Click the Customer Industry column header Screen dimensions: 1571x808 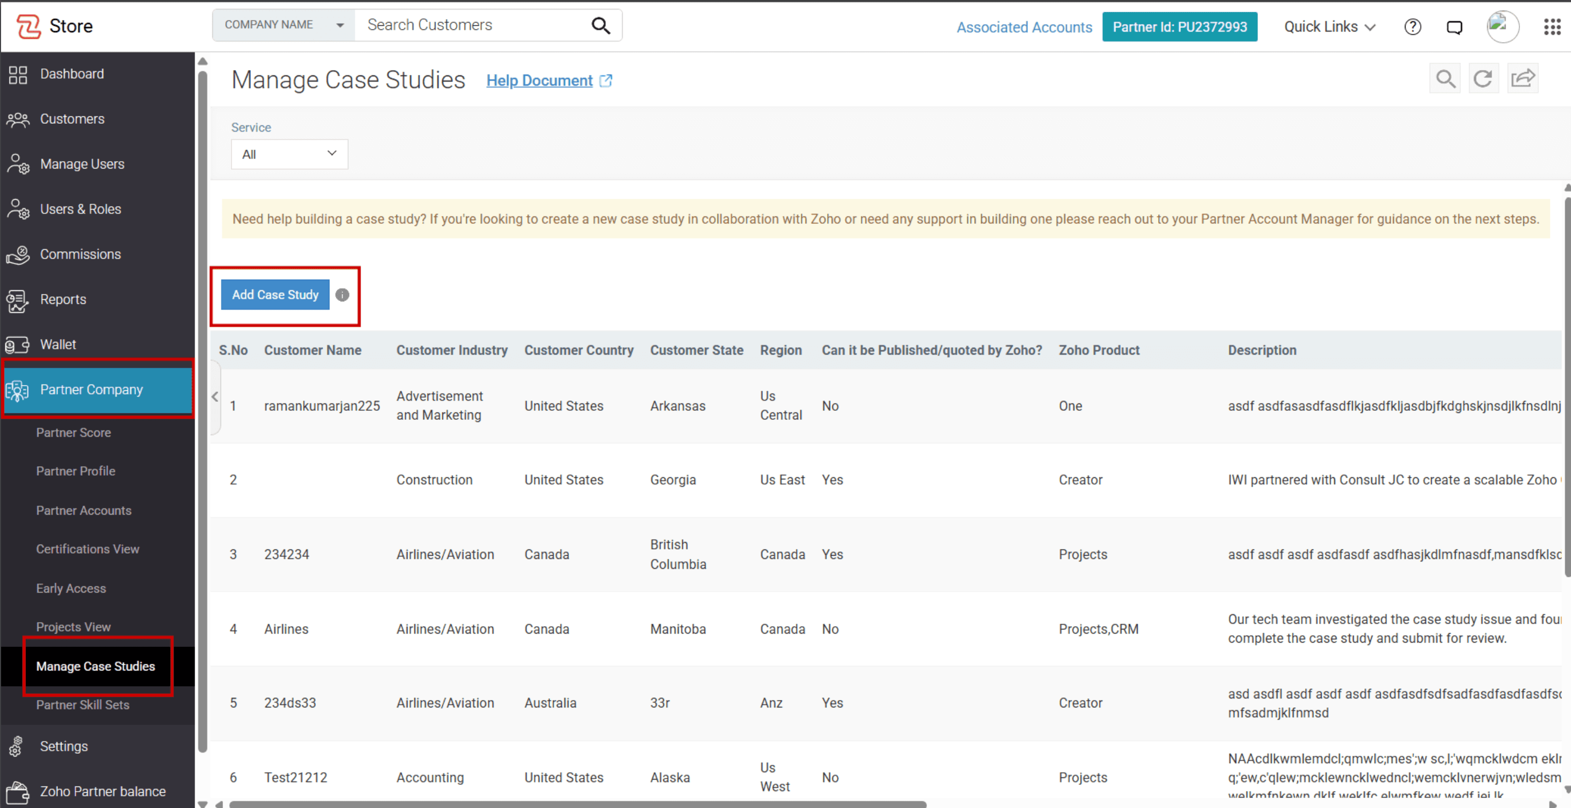point(452,350)
